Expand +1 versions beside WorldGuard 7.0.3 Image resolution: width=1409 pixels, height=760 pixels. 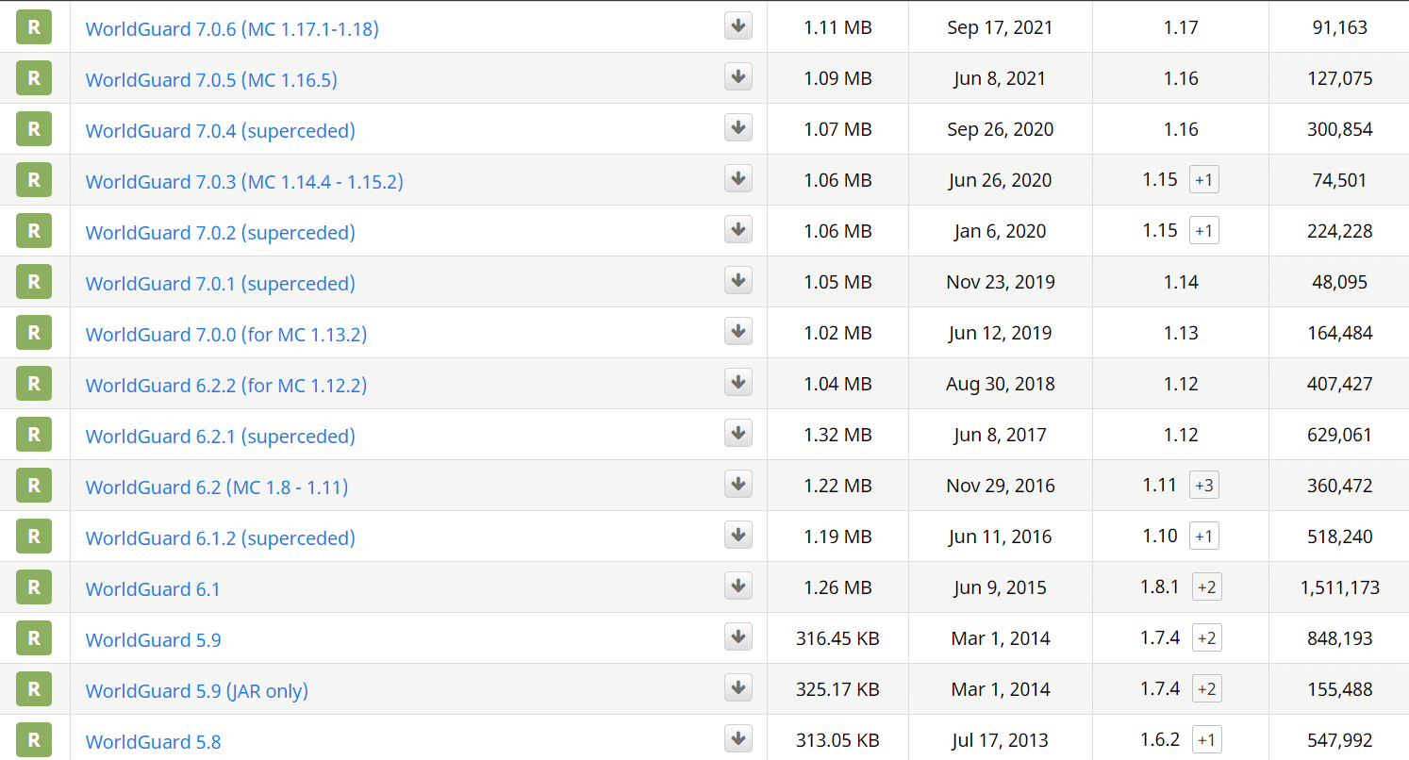tap(1203, 180)
